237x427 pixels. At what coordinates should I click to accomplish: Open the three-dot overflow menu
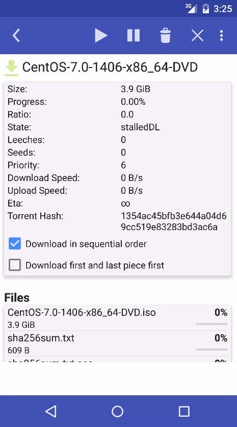222,36
